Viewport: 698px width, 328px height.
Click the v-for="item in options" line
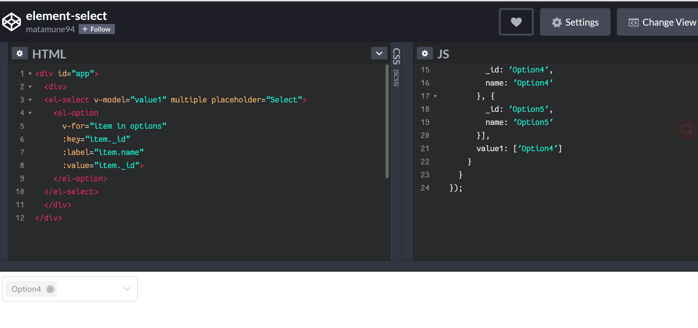(114, 126)
